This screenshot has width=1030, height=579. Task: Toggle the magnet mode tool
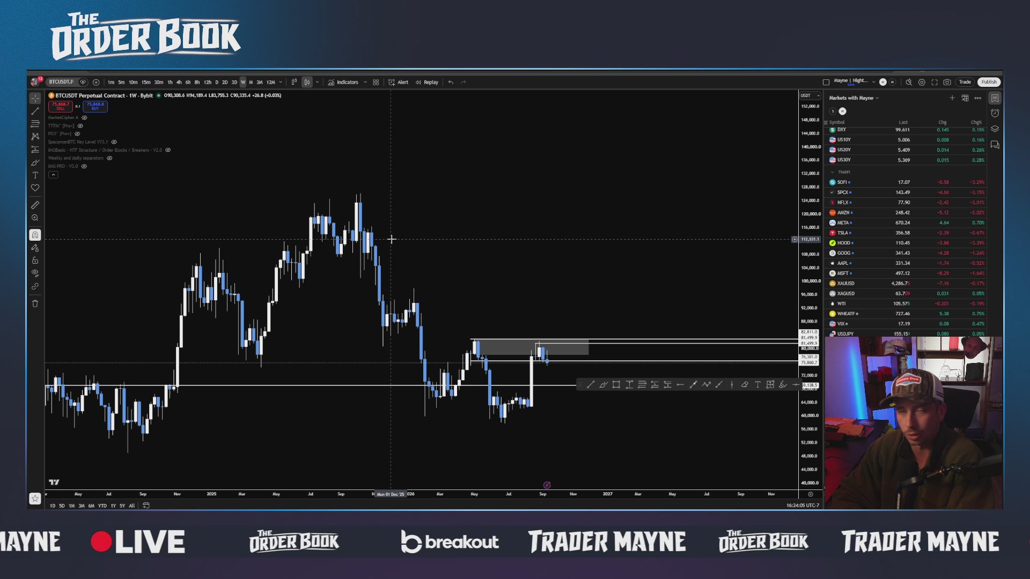point(35,235)
